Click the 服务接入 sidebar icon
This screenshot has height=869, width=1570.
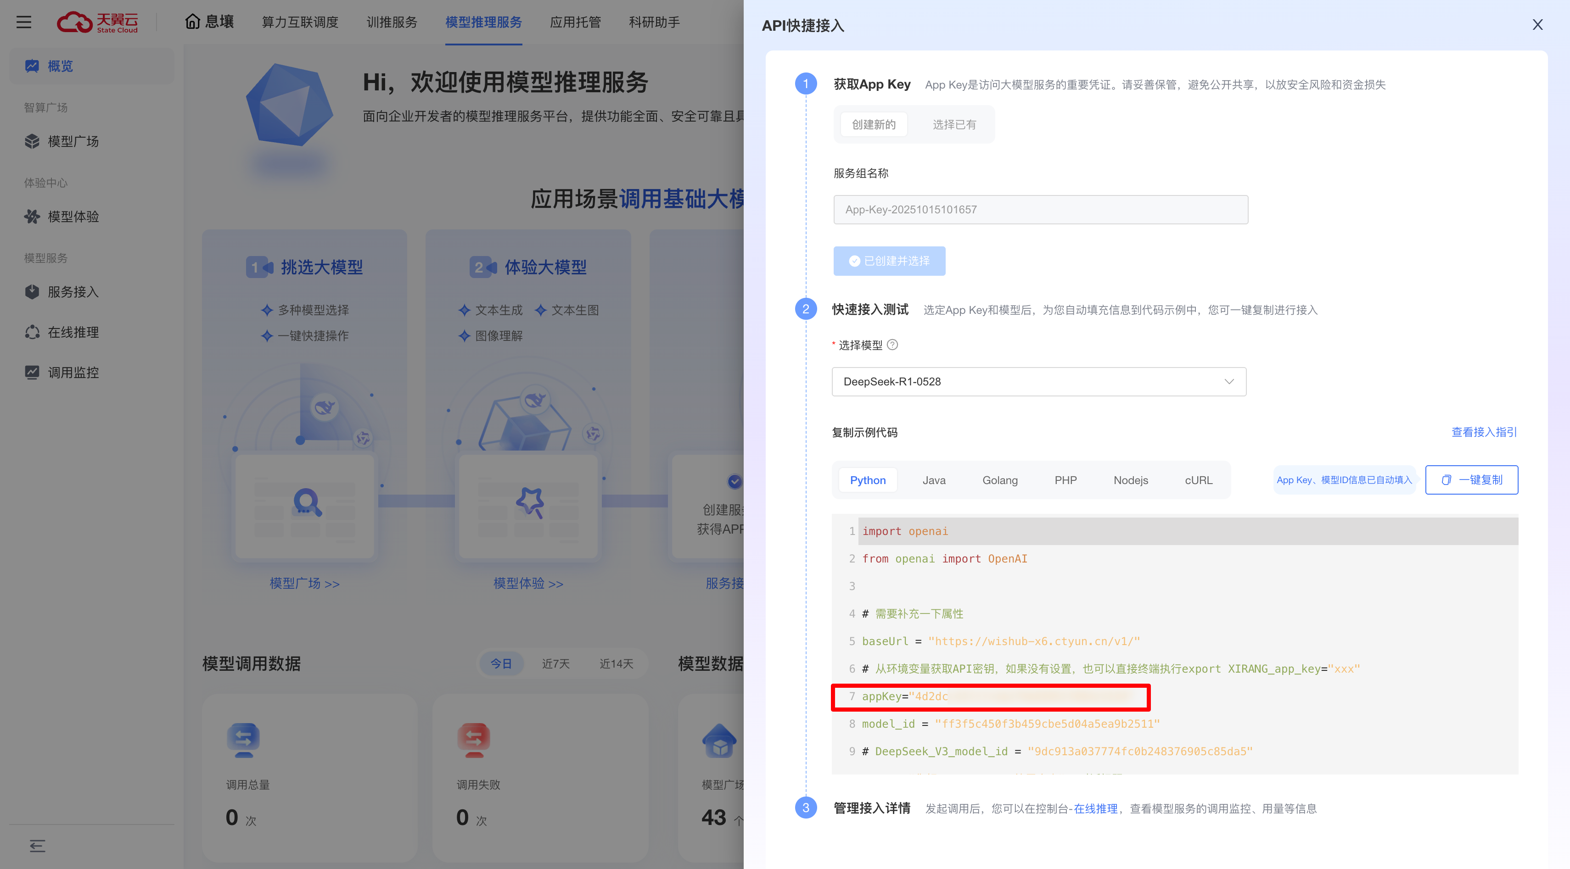click(32, 292)
